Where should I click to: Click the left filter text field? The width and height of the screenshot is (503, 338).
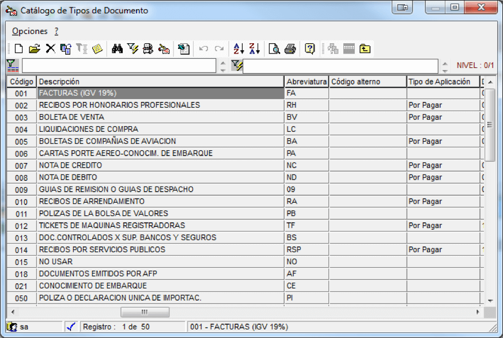[119, 66]
